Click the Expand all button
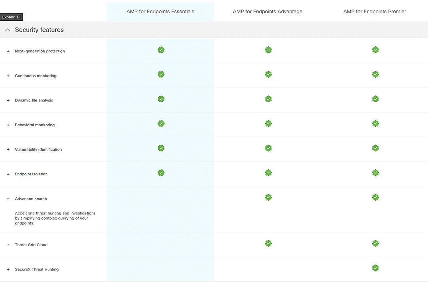428x284 pixels. coord(12,17)
